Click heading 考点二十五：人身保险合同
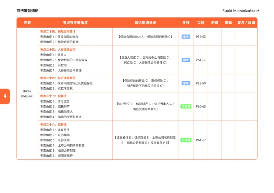274x193 pixels. pos(58,49)
